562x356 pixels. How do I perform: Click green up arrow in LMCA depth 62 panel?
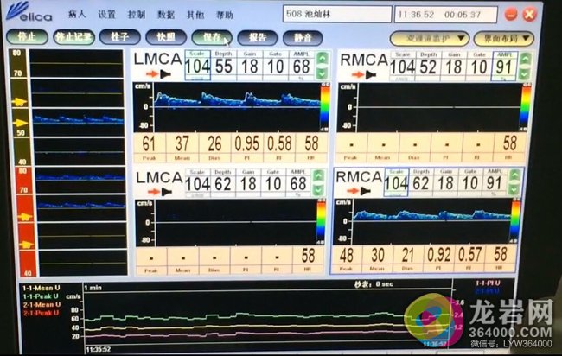click(318, 175)
